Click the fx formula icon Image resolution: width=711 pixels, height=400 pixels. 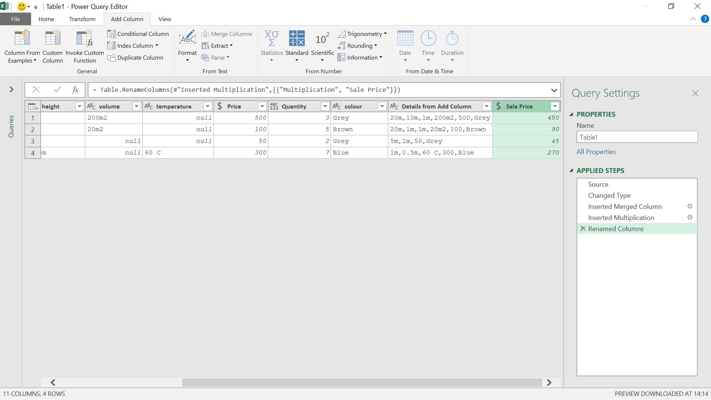coord(75,90)
